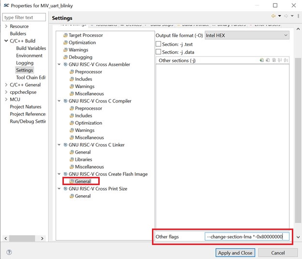
Task: Collapse the C/C++ Build tree node
Action: click(6, 41)
